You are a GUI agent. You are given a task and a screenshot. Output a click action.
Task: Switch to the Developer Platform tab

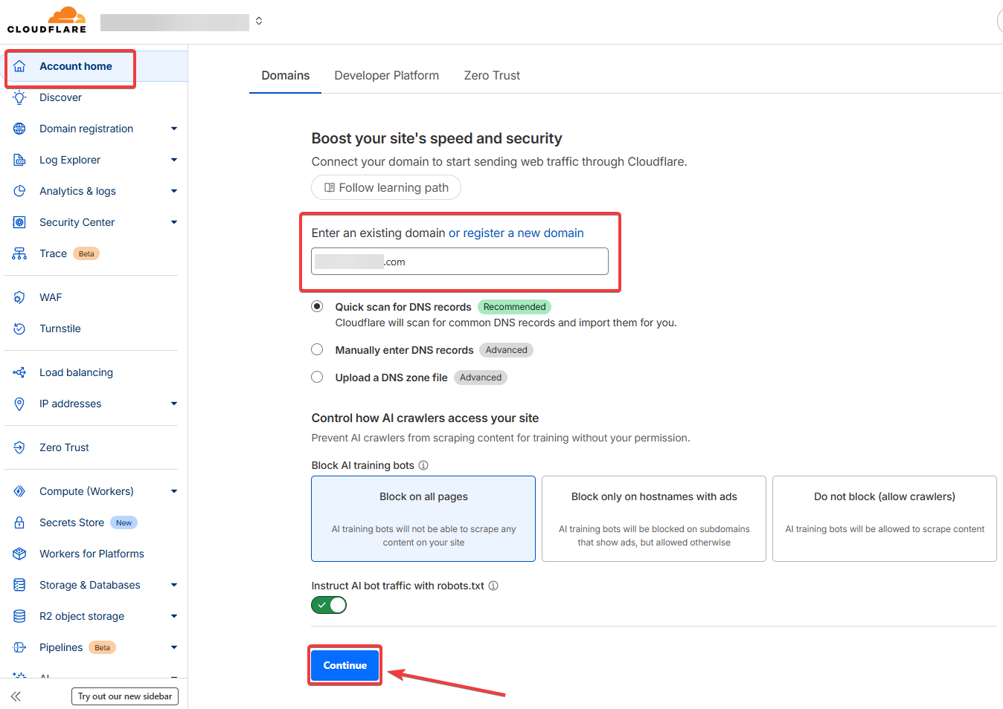coord(386,76)
